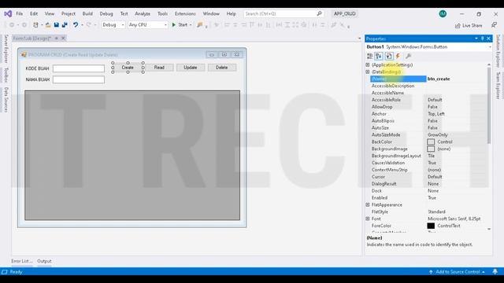Click the Properties panel vertical scrollbar
The image size is (504, 283).
pos(489,106)
